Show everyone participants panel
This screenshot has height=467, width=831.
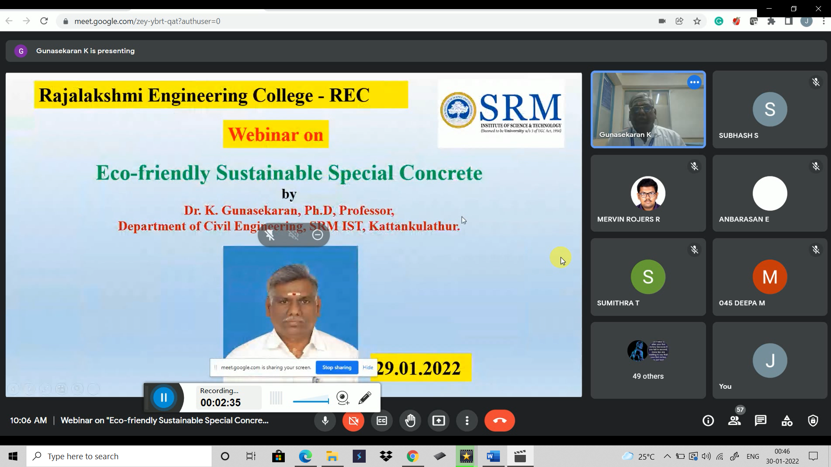click(x=734, y=421)
